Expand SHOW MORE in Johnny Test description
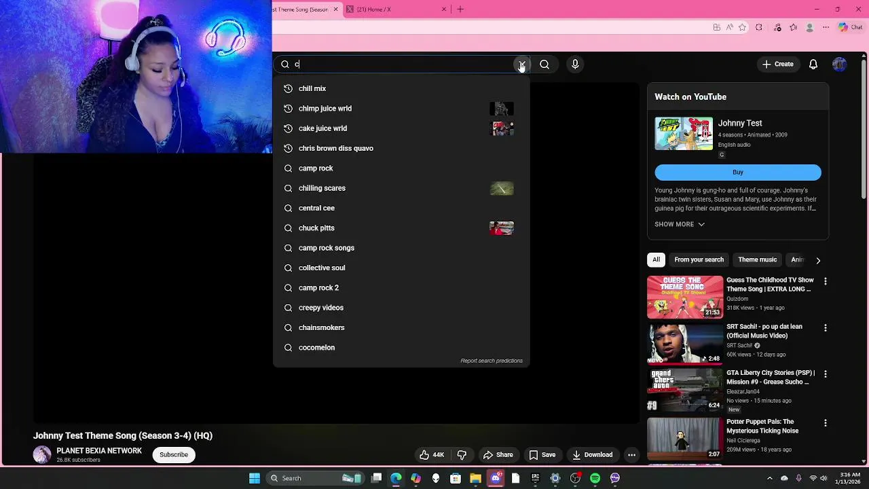Viewport: 869px width, 489px height. [680, 224]
